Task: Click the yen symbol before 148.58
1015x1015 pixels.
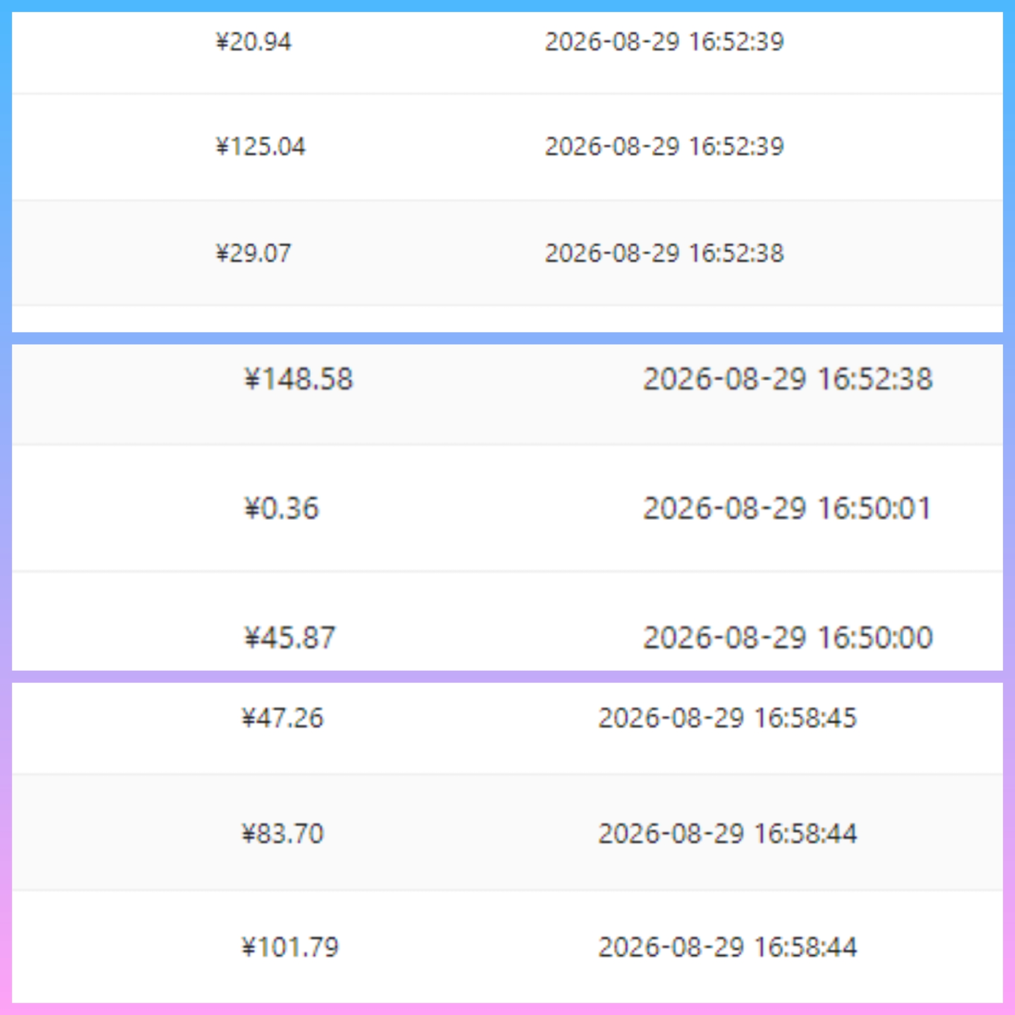Action: [252, 379]
